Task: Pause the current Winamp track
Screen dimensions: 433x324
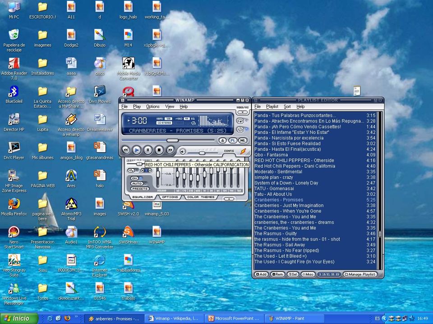Action: (148, 150)
